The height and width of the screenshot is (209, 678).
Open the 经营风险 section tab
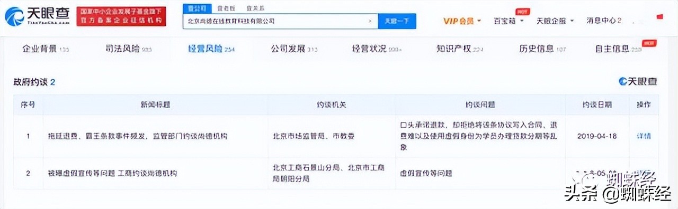(x=211, y=49)
